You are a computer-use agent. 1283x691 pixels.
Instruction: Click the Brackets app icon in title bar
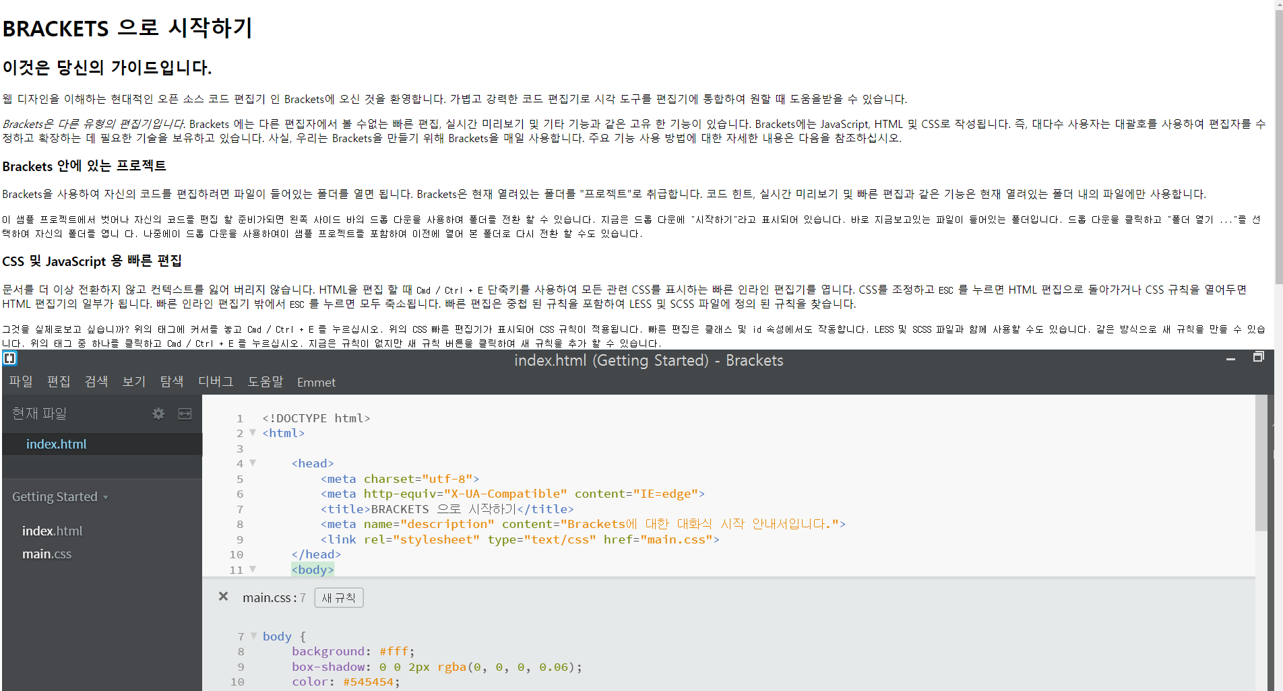pyautogui.click(x=9, y=358)
